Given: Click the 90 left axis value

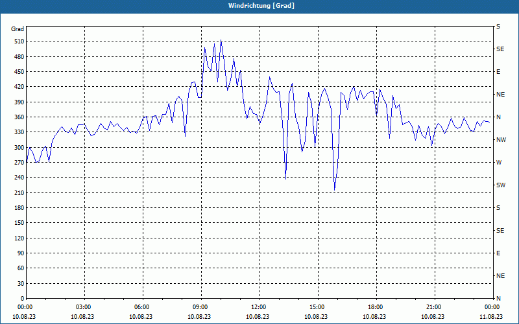Looking at the screenshot, I should point(21,253).
